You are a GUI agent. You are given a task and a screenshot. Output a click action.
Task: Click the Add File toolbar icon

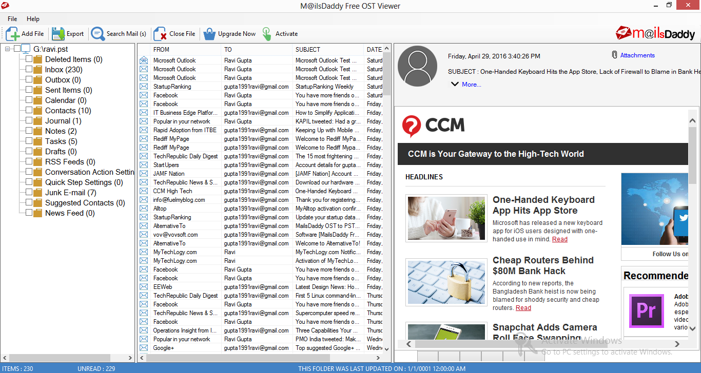tap(13, 34)
